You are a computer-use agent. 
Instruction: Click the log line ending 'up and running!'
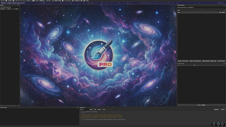103,119
